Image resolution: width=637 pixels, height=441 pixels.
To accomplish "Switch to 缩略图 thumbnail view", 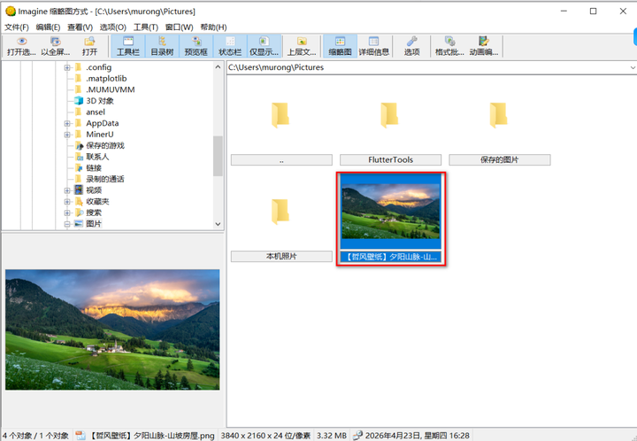I will point(340,46).
